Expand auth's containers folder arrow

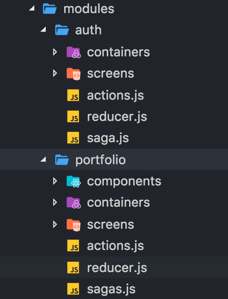(55, 52)
